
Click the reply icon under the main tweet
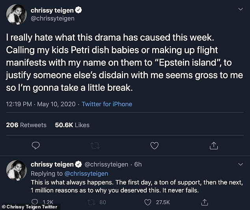(35, 146)
